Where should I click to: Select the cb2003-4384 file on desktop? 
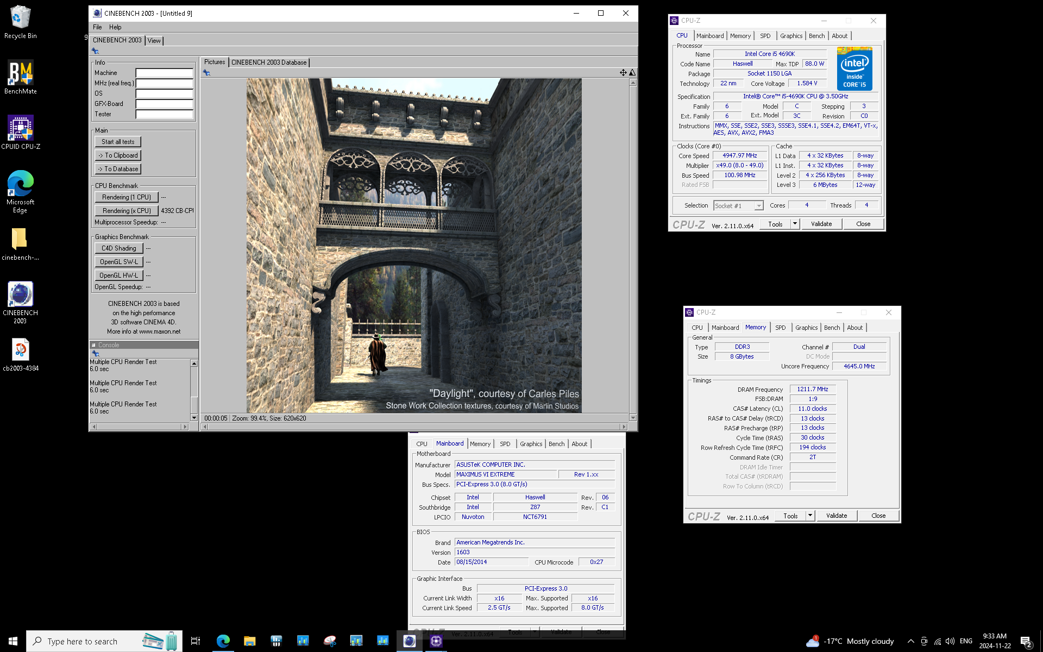pyautogui.click(x=20, y=355)
